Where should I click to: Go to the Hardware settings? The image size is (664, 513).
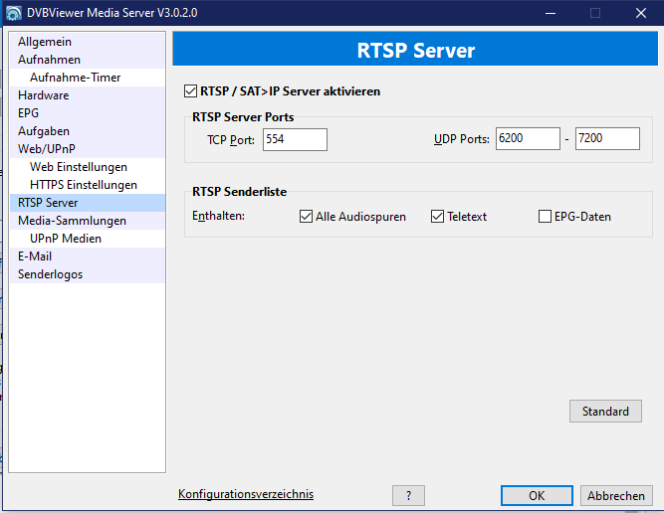(x=88, y=95)
